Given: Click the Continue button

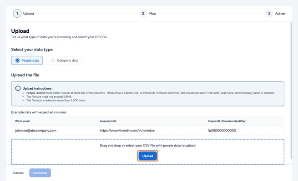Looking at the screenshot, I should point(40,173).
